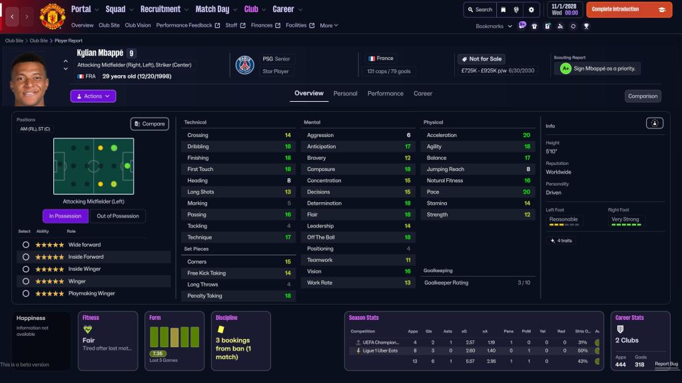682x383 pixels.
Task: Select the Playmaking Winger role radio button
Action: [26, 293]
